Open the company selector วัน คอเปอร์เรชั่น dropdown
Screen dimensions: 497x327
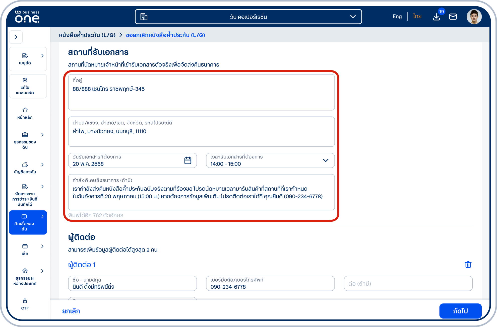click(x=248, y=17)
